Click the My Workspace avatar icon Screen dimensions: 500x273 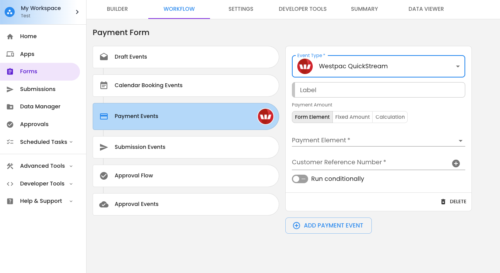(10, 12)
